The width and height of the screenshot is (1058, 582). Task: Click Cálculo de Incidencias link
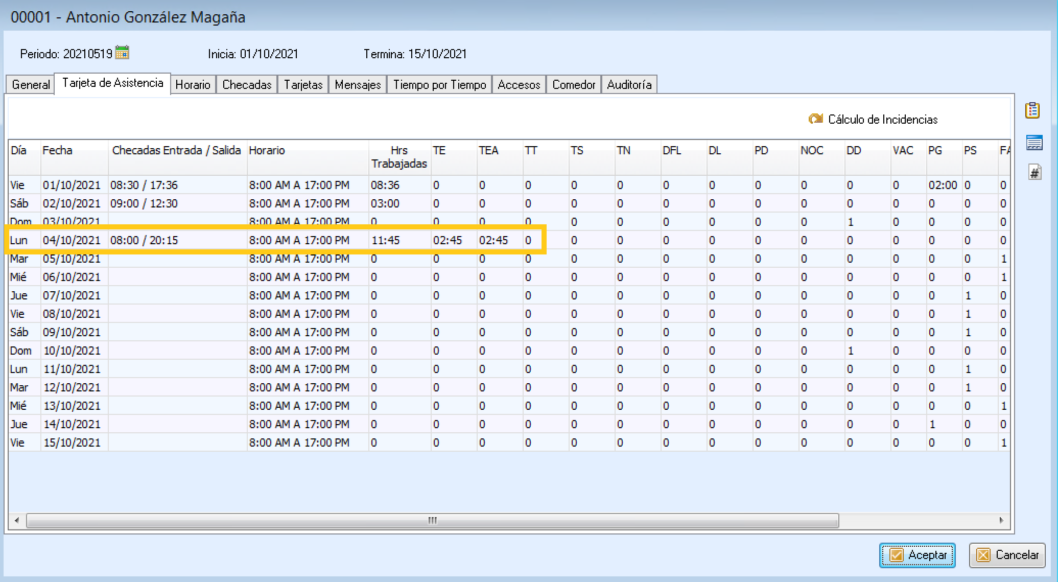[882, 120]
